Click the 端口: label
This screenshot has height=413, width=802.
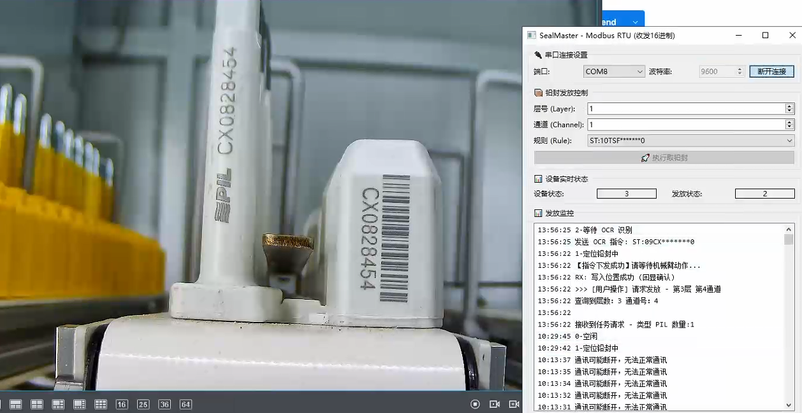pyautogui.click(x=542, y=72)
